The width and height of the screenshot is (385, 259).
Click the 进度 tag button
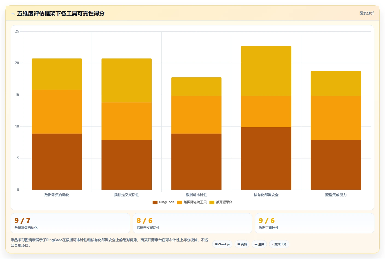259,244
